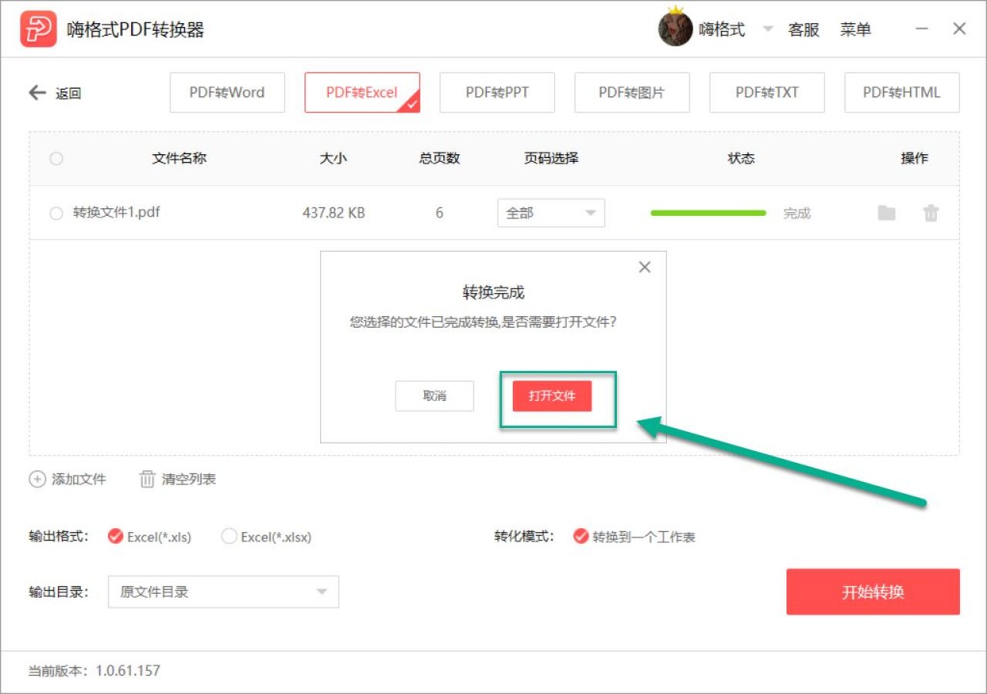Screen dimensions: 987x694
Task: Click the 大小 column header
Action: click(x=333, y=158)
